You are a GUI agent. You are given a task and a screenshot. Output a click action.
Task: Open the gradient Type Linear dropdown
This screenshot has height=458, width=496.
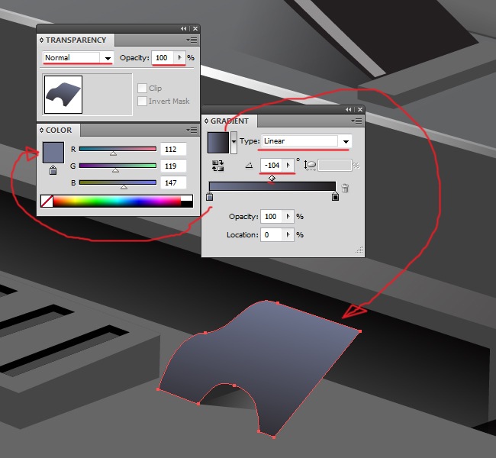307,141
